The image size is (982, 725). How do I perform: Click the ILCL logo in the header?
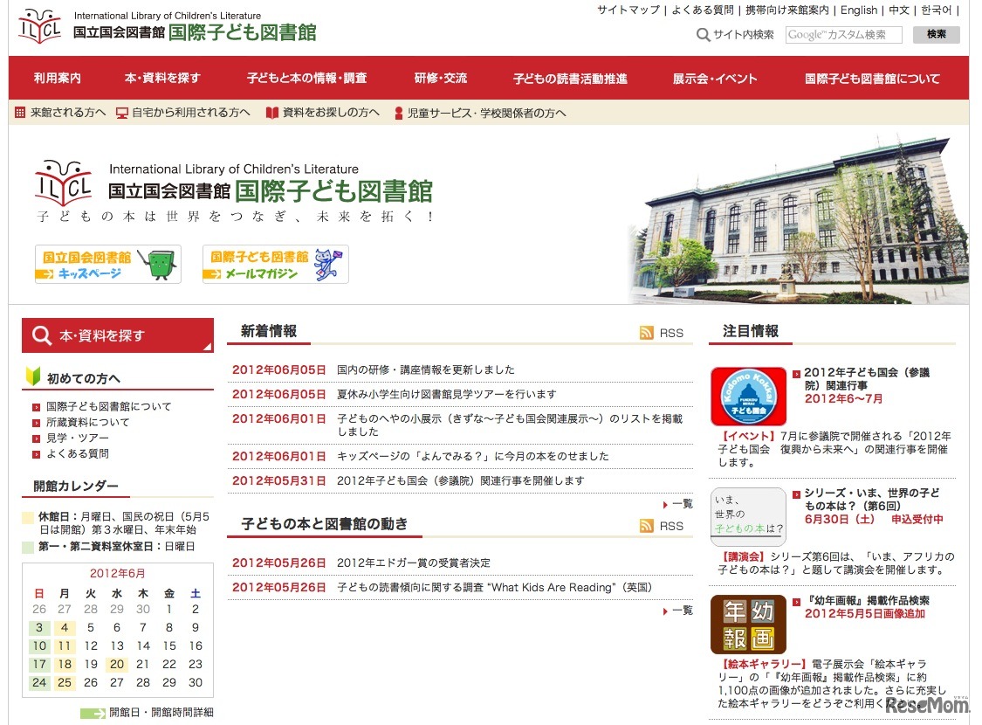point(40,25)
